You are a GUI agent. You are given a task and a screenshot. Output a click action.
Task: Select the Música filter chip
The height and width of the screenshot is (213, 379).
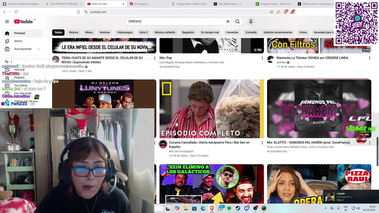click(x=74, y=32)
